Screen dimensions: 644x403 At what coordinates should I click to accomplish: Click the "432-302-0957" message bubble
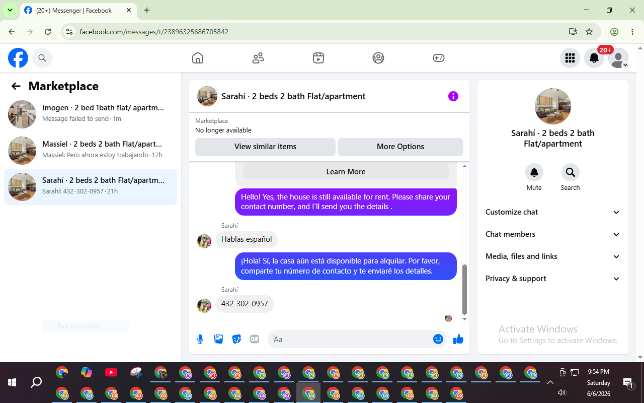(245, 304)
